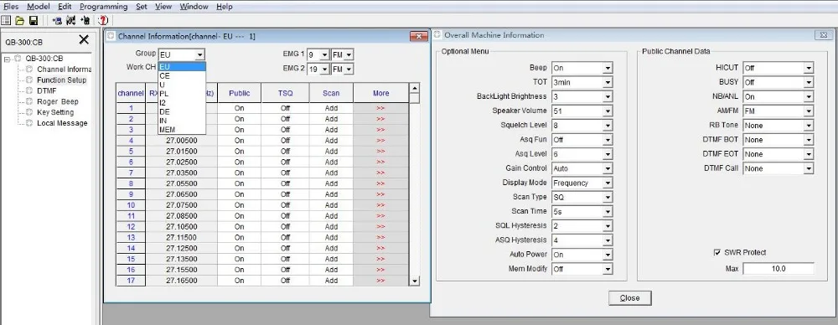
Task: Select DTMF in the tree
Action: point(46,90)
